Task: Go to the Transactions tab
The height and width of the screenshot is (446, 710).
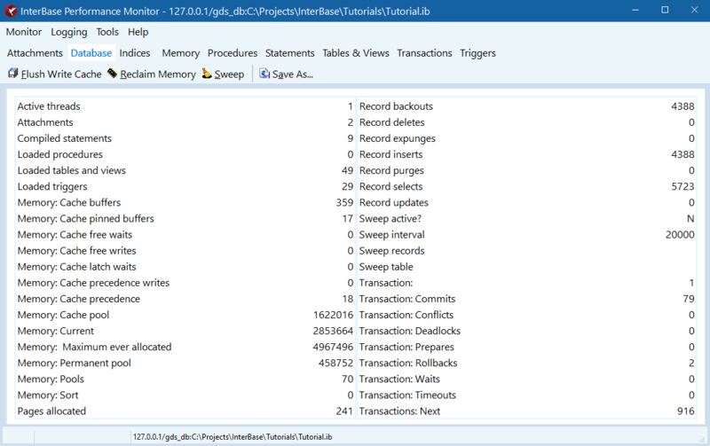Action: pyautogui.click(x=425, y=53)
